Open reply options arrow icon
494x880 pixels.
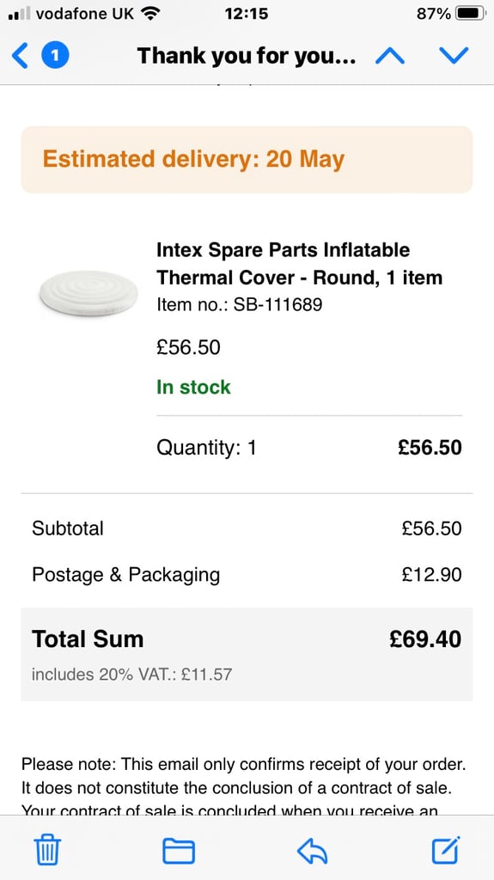tap(313, 851)
